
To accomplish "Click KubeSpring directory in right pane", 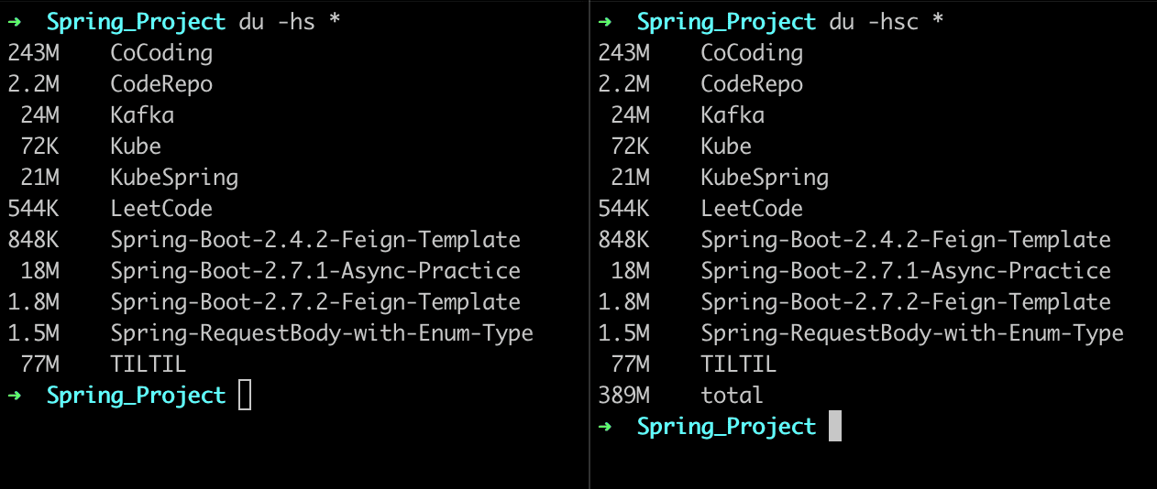I will (x=765, y=178).
